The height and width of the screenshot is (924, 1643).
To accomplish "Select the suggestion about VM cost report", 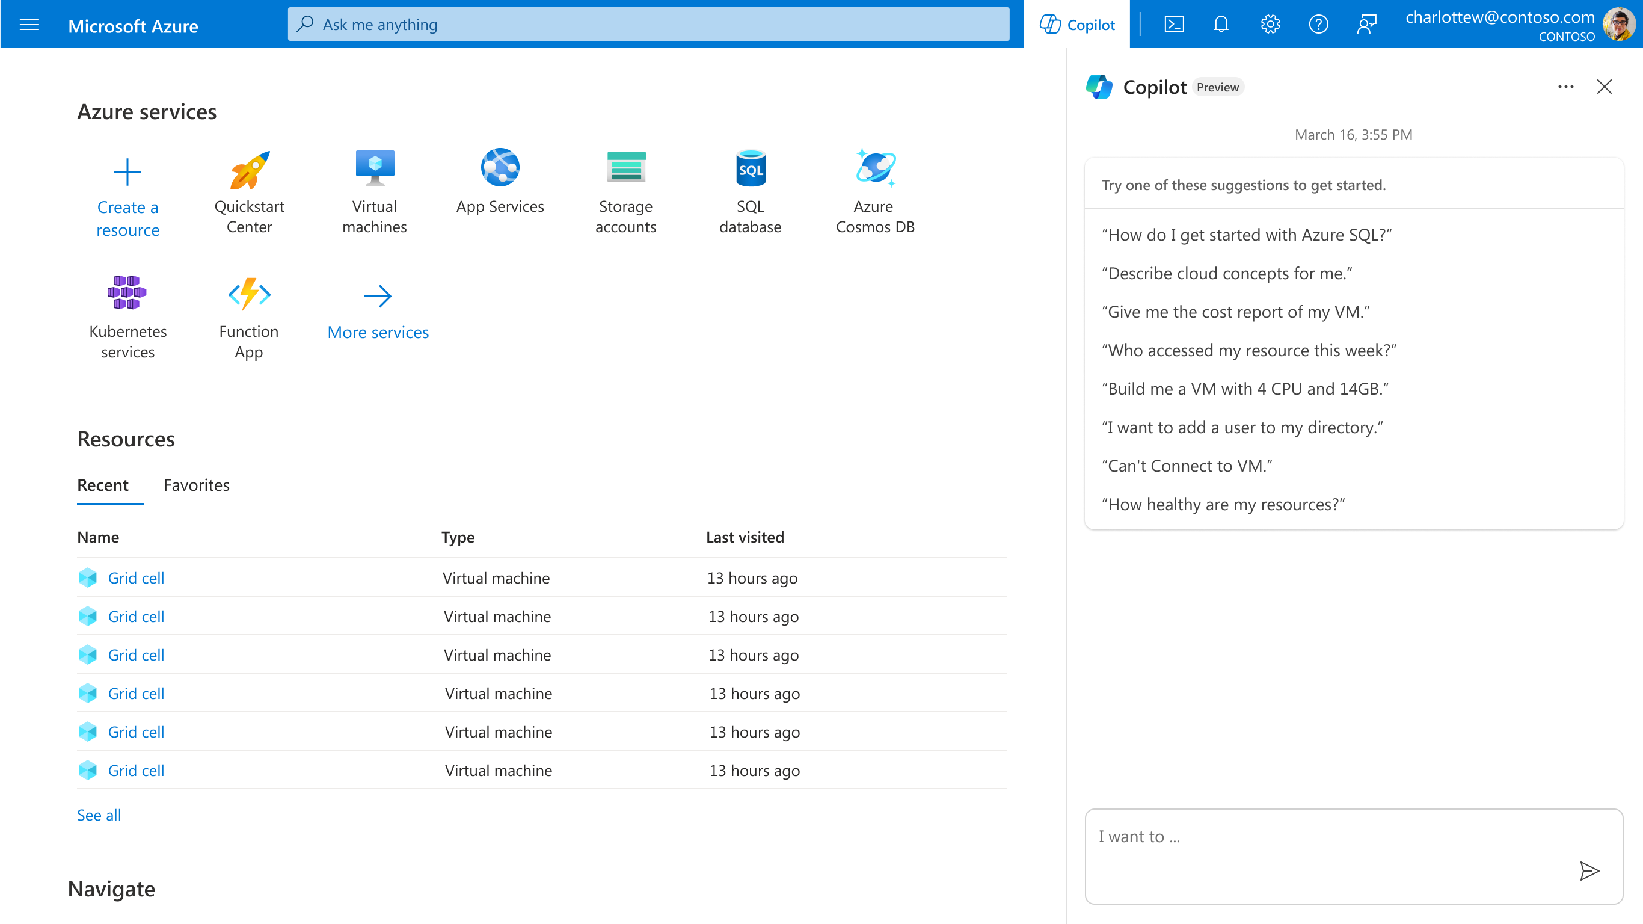I will pyautogui.click(x=1235, y=312).
